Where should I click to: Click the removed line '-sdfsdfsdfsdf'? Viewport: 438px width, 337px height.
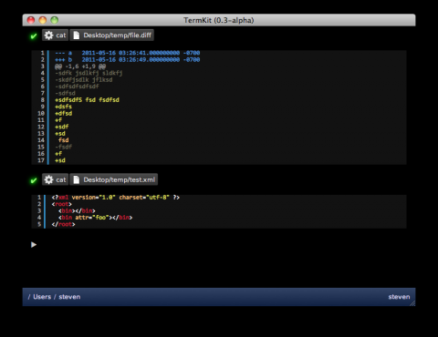point(77,87)
